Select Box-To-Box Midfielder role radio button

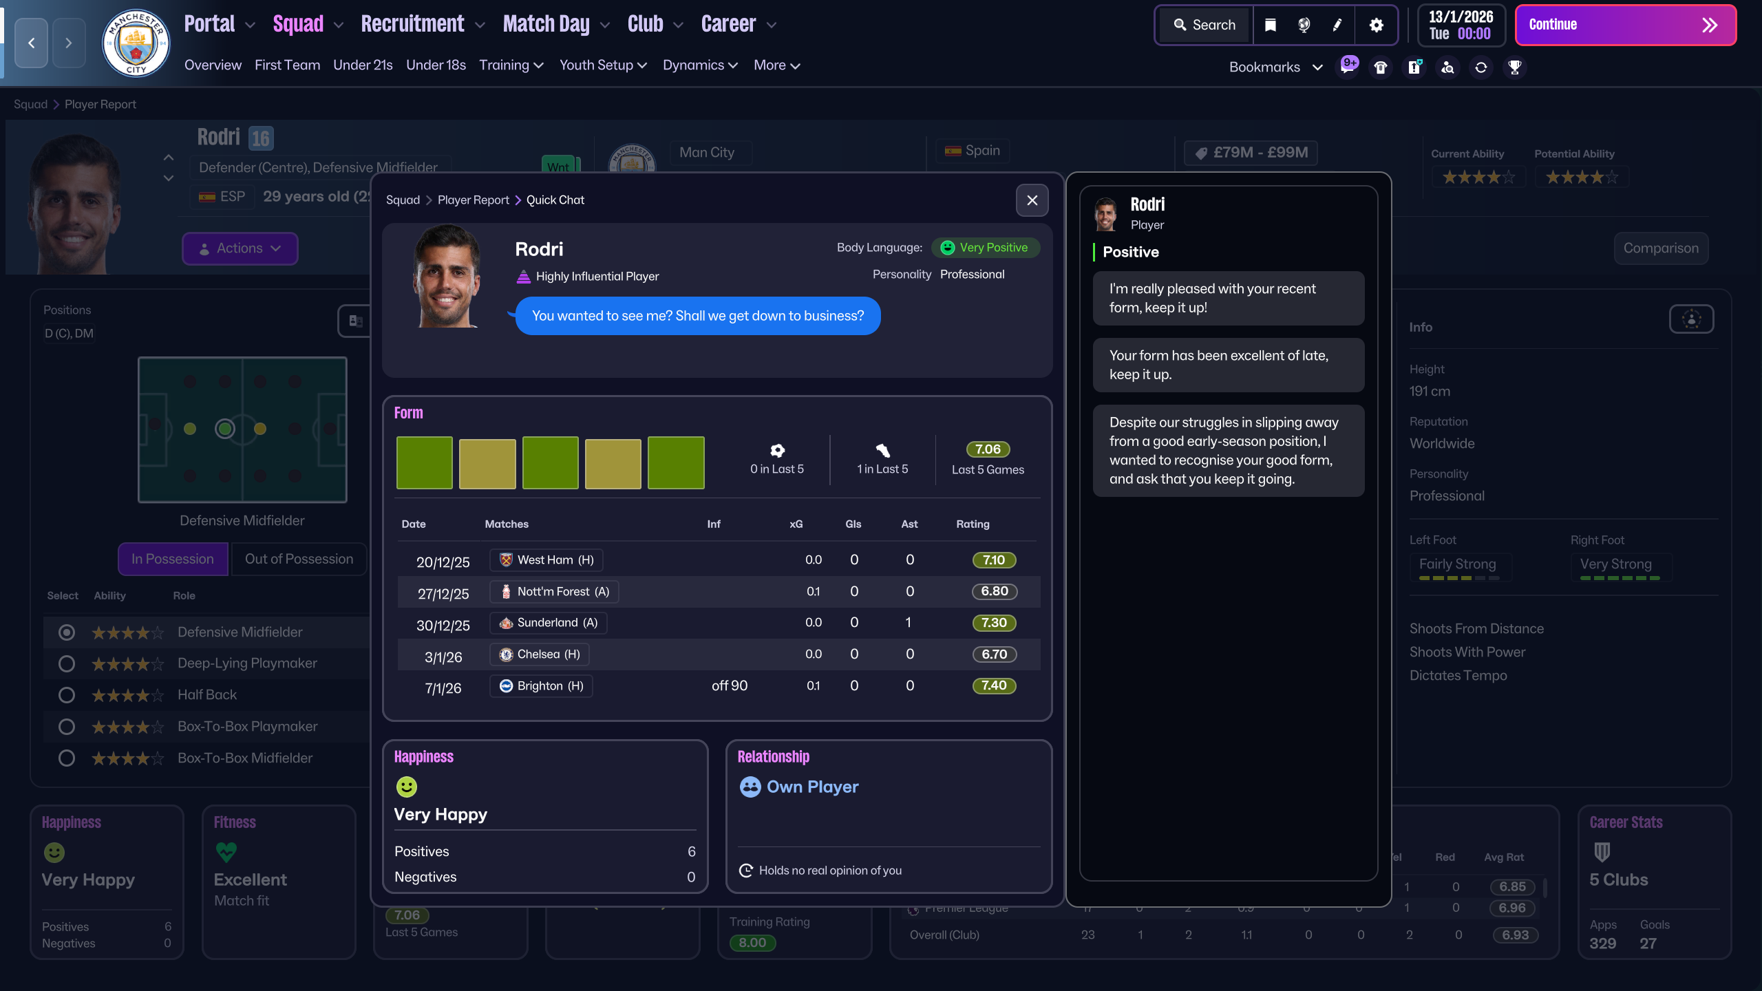pyautogui.click(x=67, y=758)
